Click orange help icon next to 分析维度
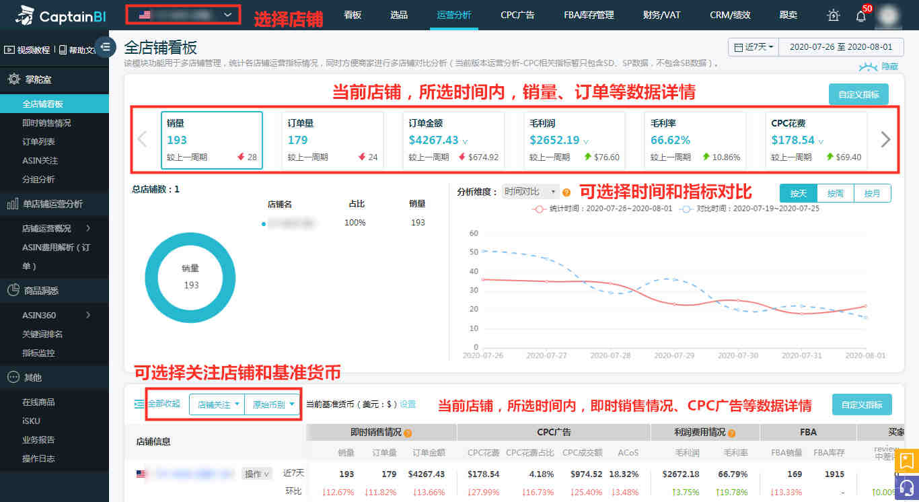The width and height of the screenshot is (919, 502). pos(566,192)
